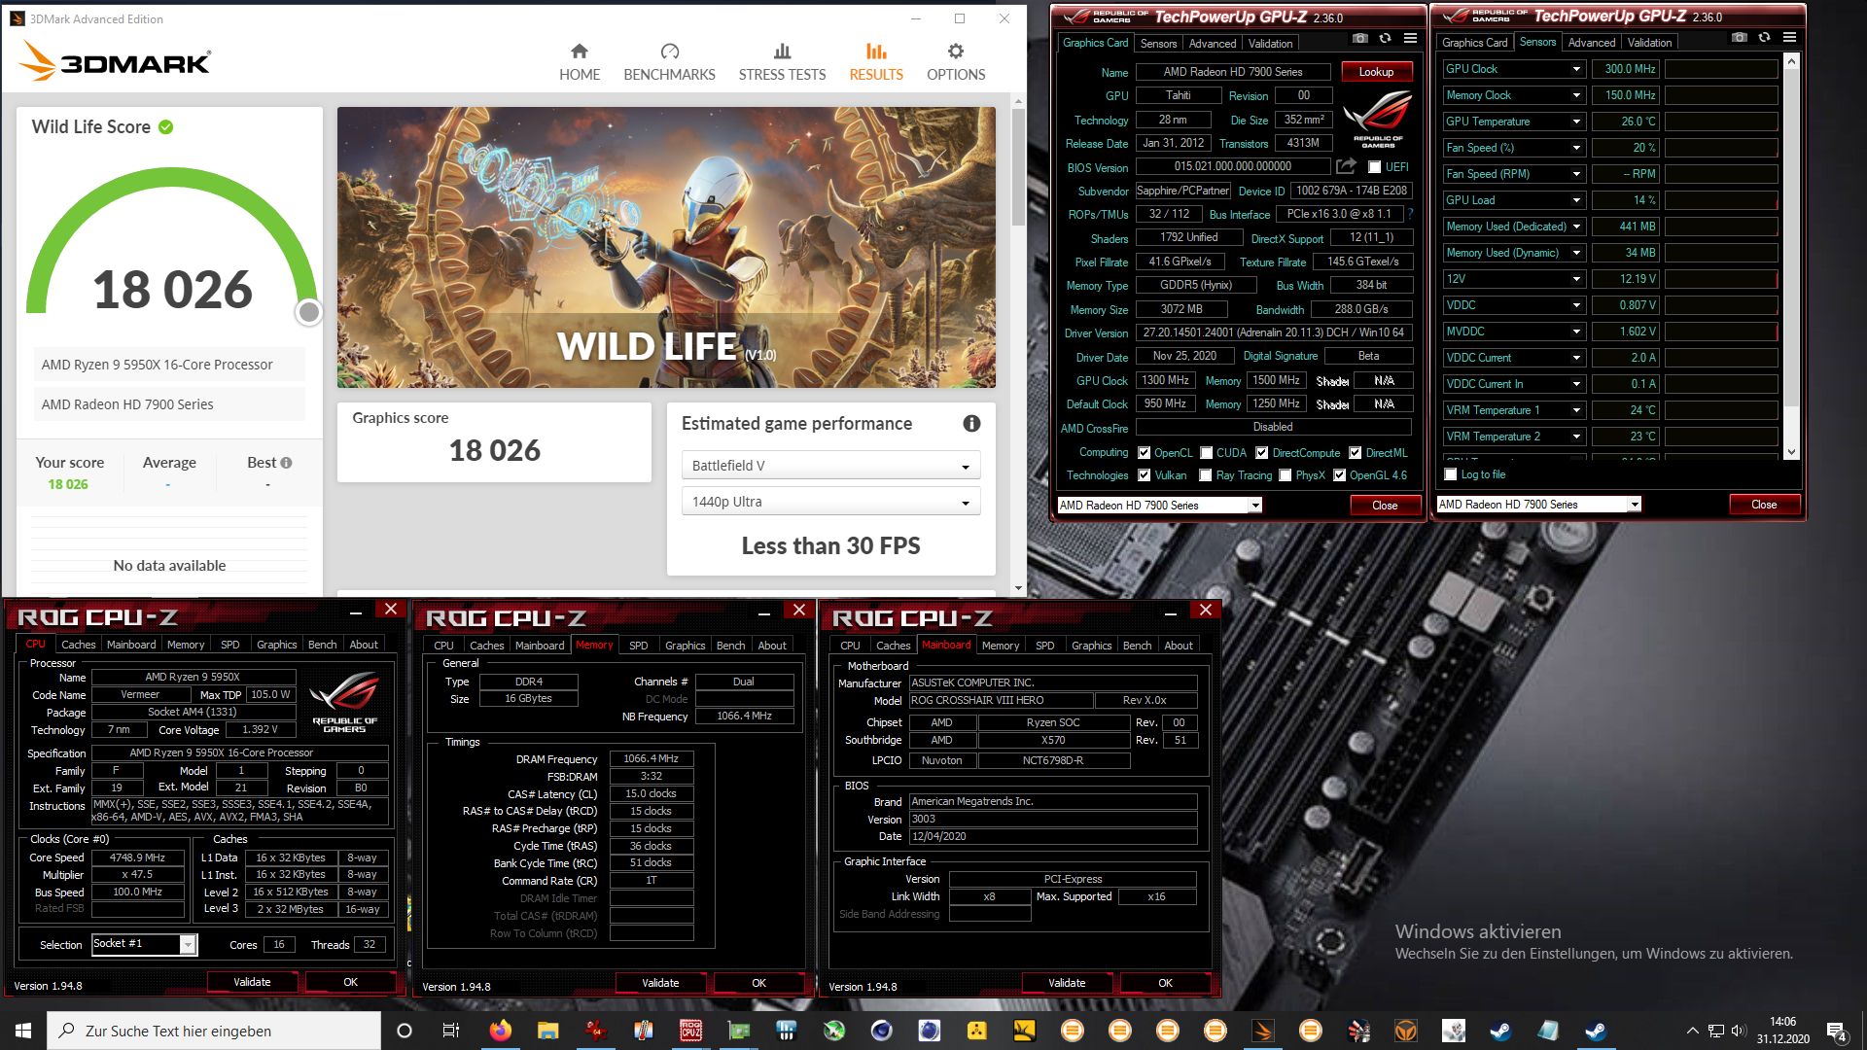
Task: Toggle the CUDA checkbox in GPU-Z
Action: [1207, 453]
